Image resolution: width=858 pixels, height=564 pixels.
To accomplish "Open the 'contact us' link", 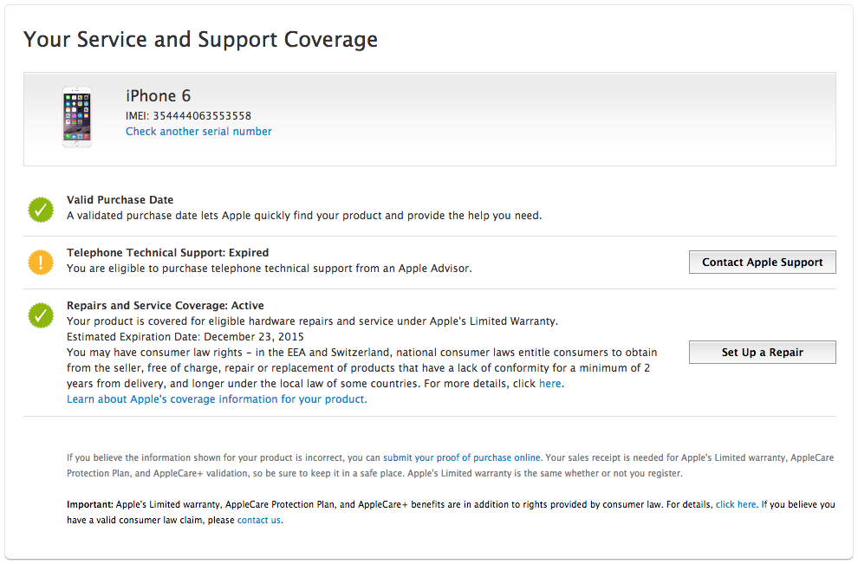I will [258, 520].
